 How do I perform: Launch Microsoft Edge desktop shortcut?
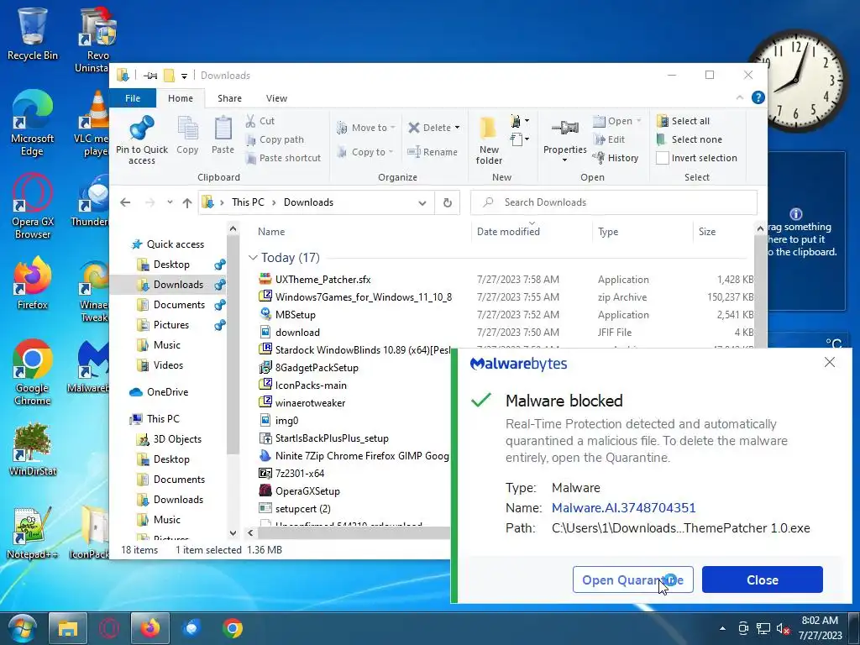(x=33, y=123)
